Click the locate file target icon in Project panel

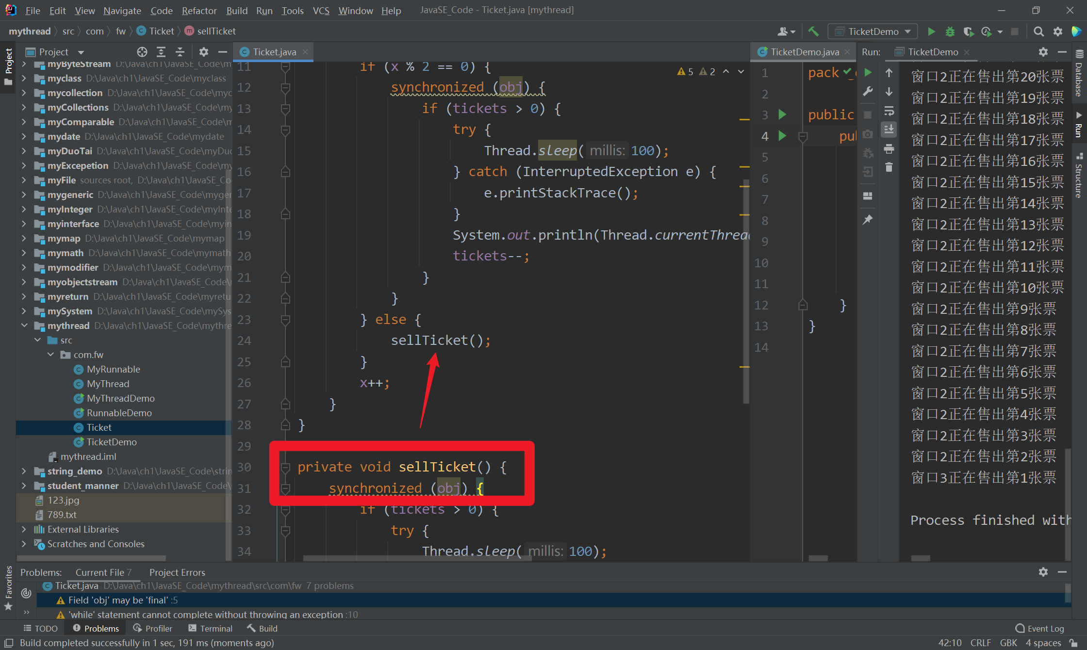[x=142, y=52]
